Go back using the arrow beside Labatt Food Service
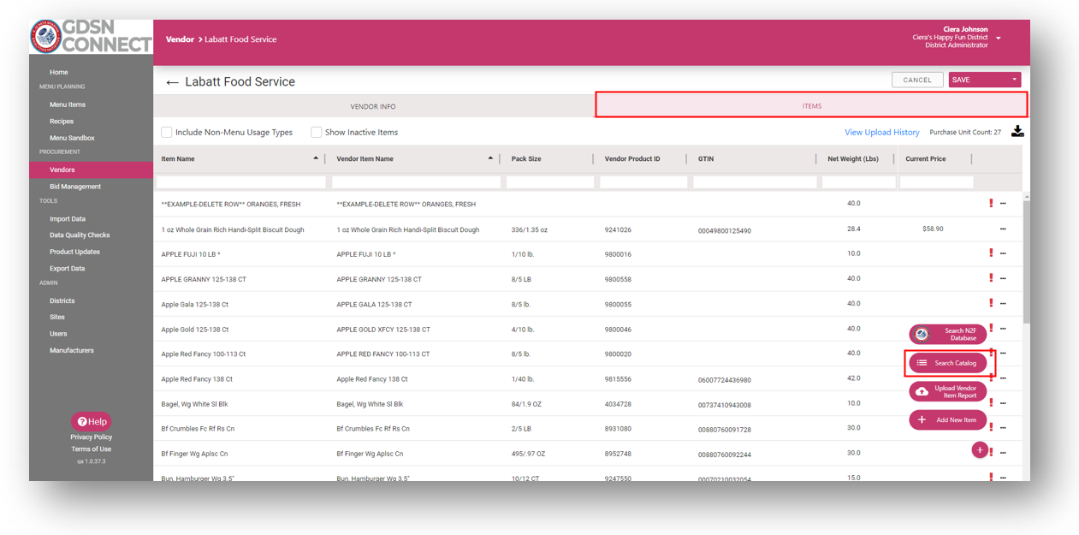 click(x=172, y=82)
